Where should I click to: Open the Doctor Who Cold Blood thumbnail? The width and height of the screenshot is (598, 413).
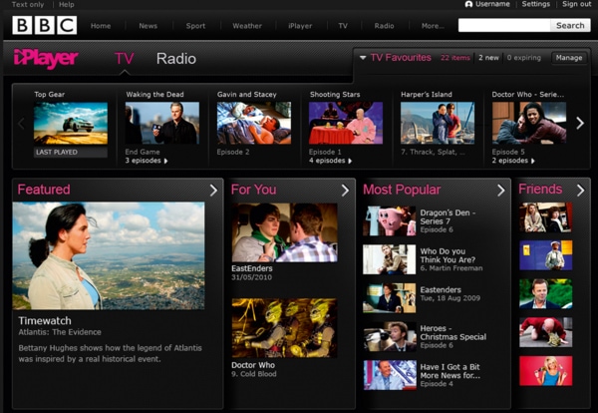click(x=284, y=328)
